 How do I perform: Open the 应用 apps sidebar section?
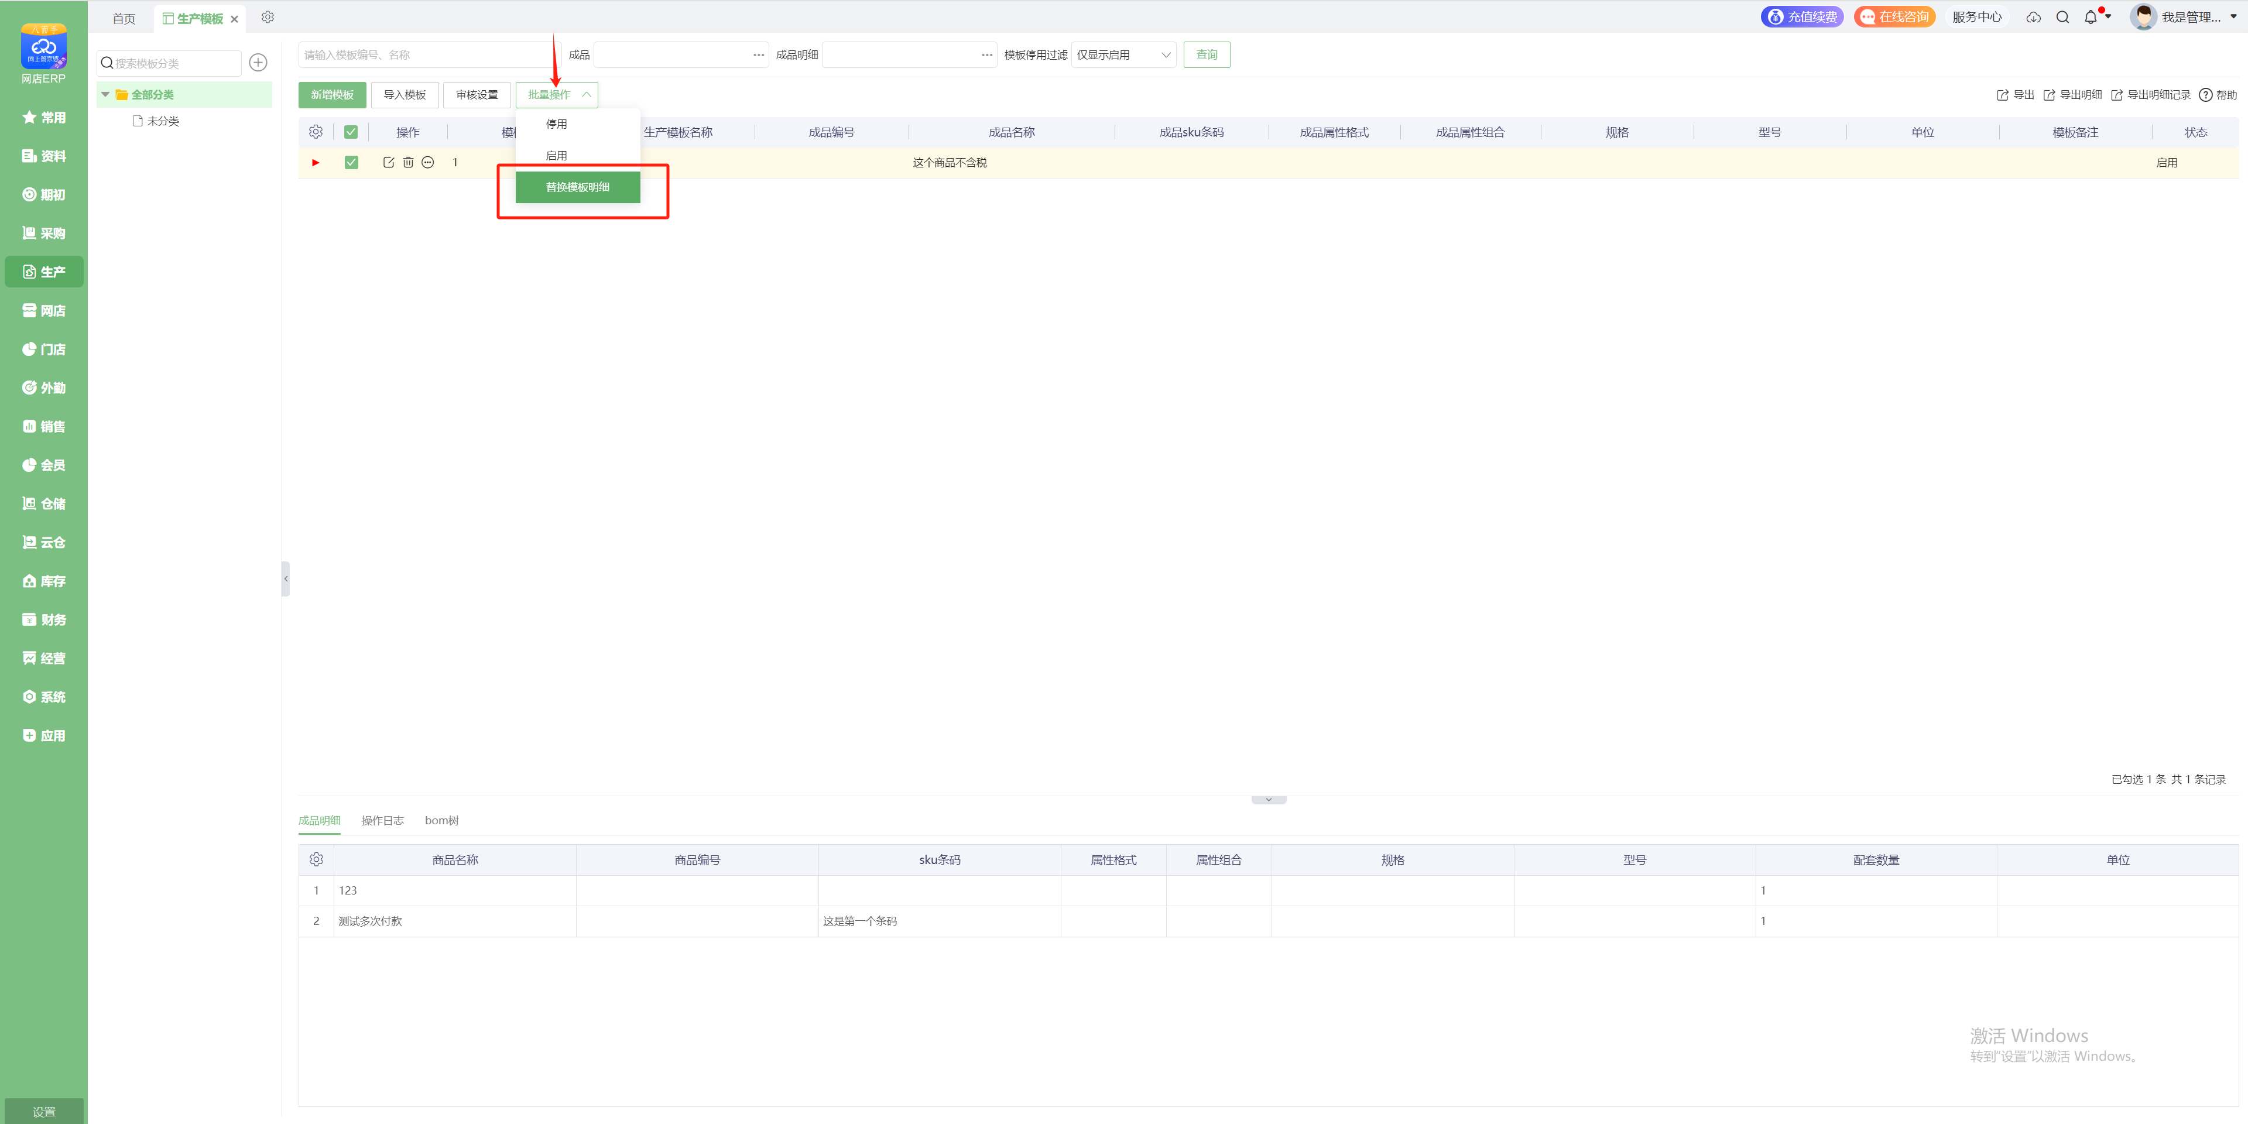coord(44,736)
